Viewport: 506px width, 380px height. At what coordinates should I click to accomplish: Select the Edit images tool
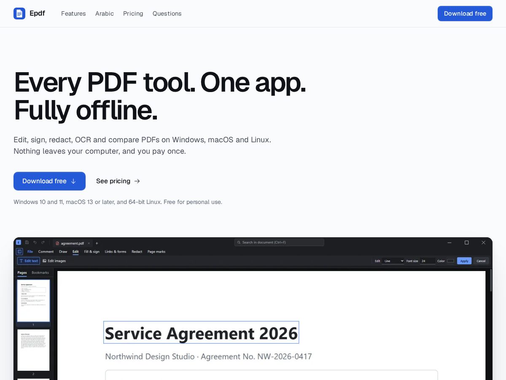(x=54, y=261)
